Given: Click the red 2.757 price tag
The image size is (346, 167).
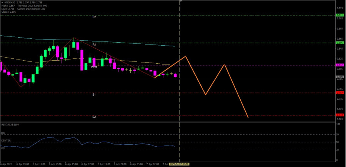Looking at the screenshot, I should 340,93.
